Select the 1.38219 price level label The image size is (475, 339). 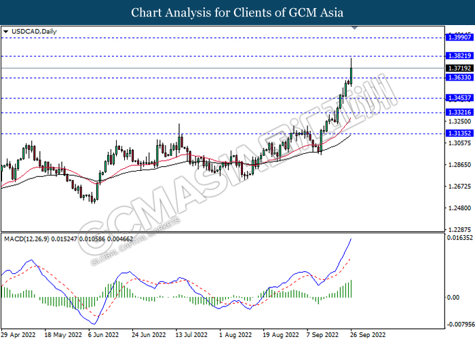(x=459, y=56)
